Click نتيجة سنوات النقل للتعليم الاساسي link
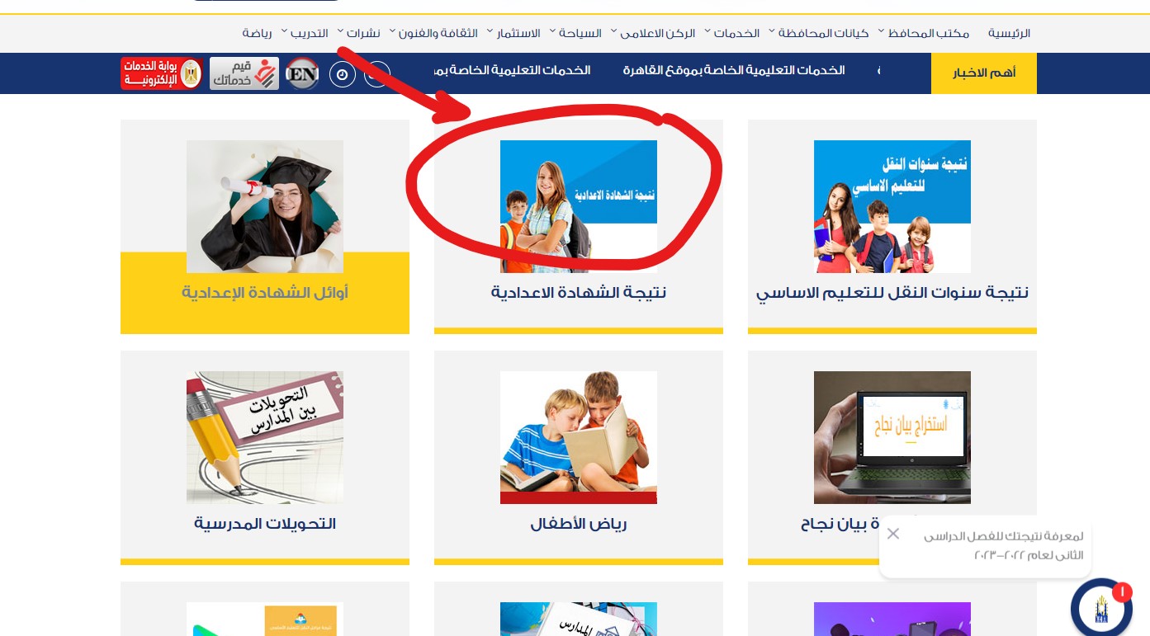The image size is (1150, 636). tap(892, 293)
